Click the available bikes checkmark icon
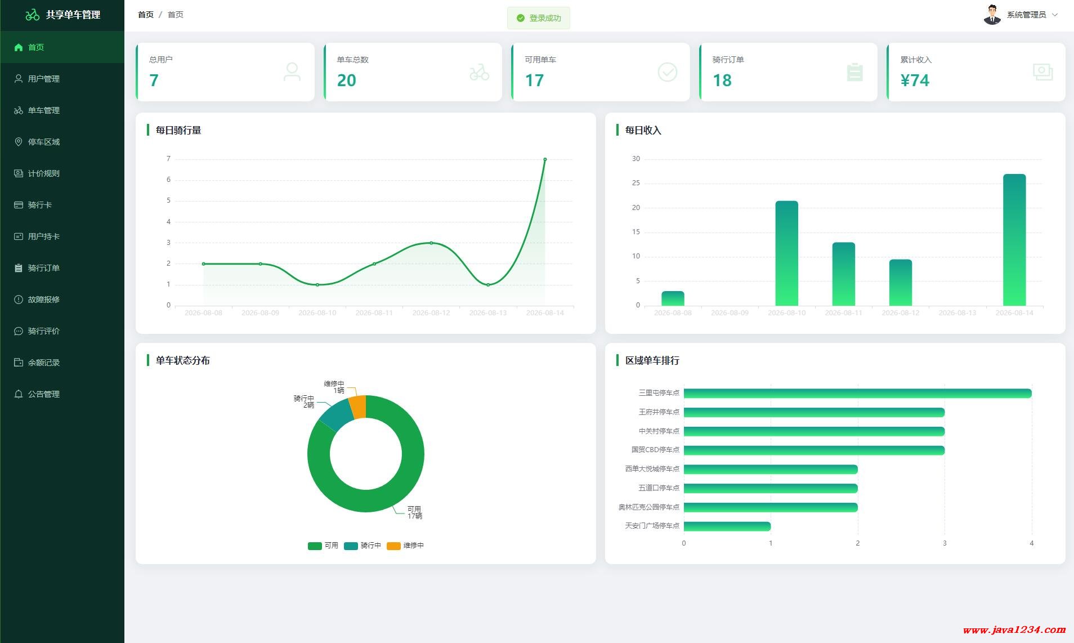Viewport: 1074px width, 643px height. pyautogui.click(x=668, y=72)
